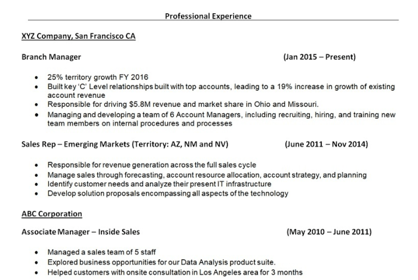This screenshot has height=280, width=418.
Task: Click the Develop solution proposals bullet
Action: [168, 193]
